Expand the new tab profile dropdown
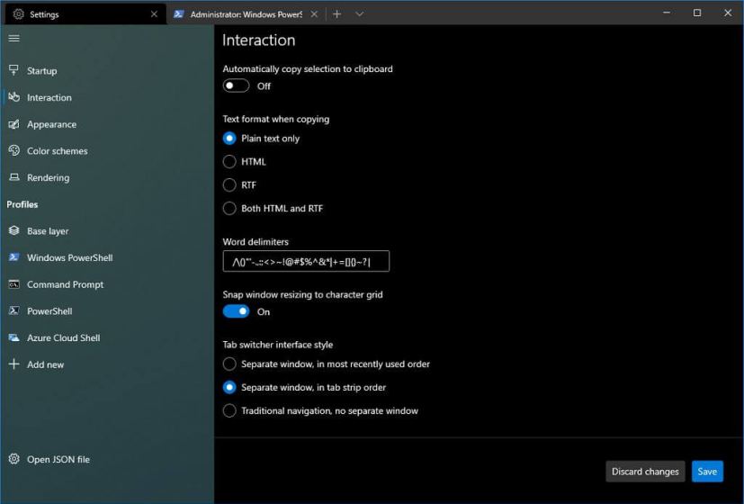This screenshot has height=504, width=744. 359,14
